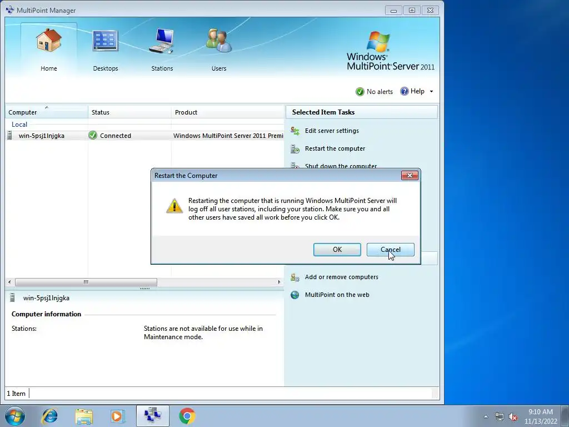This screenshot has width=569, height=427.
Task: Sort by the Product column header
Action: [227, 112]
